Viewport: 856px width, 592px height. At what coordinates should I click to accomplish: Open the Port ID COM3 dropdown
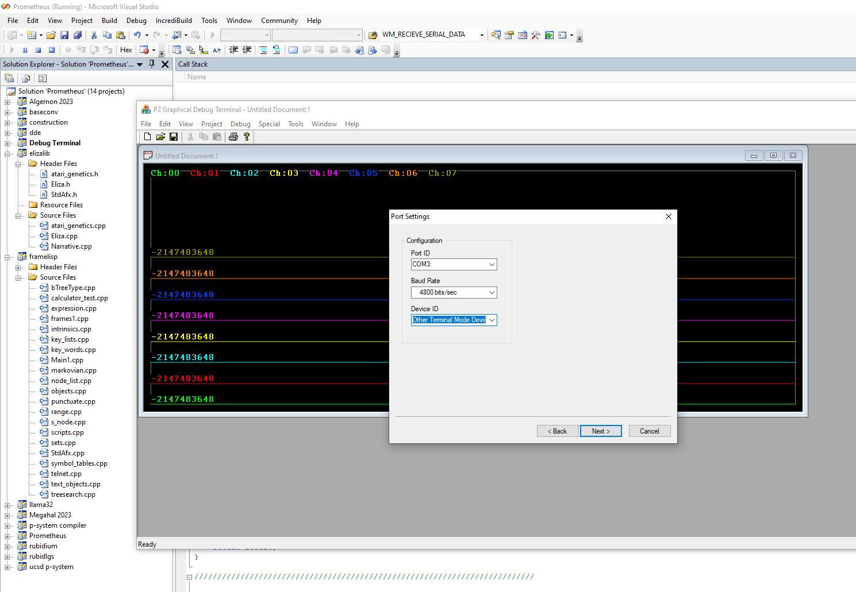tap(492, 265)
